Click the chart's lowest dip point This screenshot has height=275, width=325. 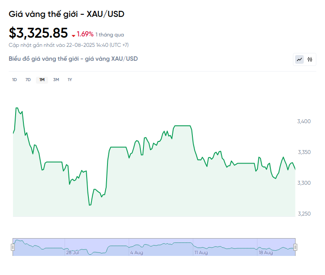(x=90, y=205)
